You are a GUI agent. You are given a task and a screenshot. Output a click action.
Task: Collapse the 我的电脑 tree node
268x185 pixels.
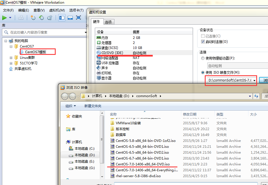click(6, 41)
